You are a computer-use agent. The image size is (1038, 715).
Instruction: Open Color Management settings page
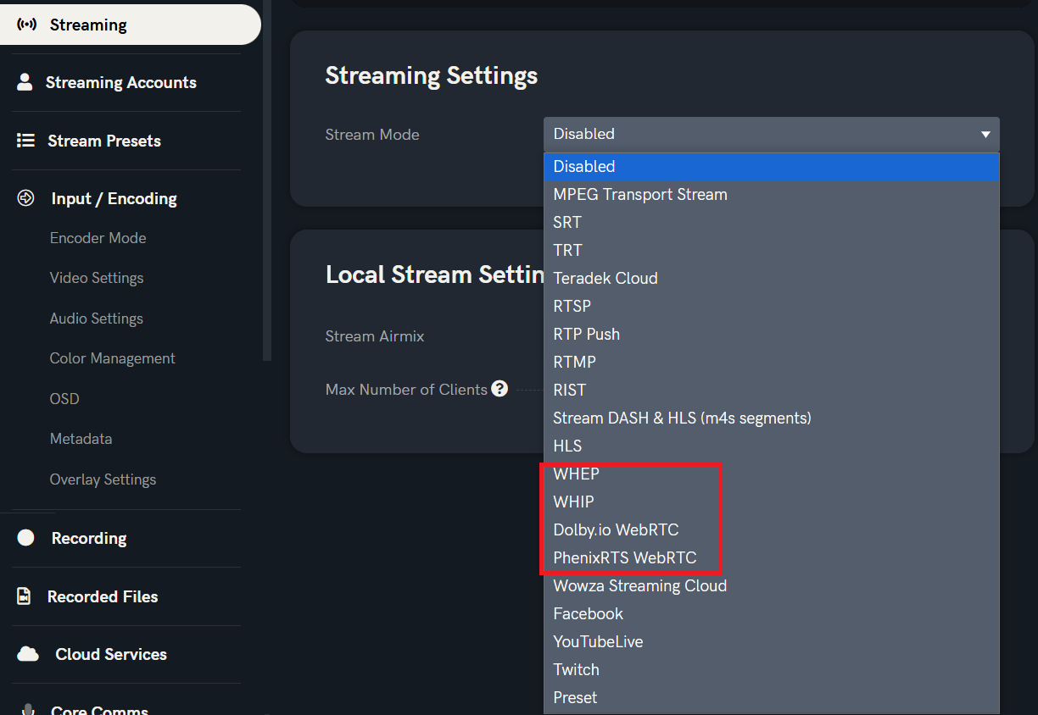[x=112, y=358]
